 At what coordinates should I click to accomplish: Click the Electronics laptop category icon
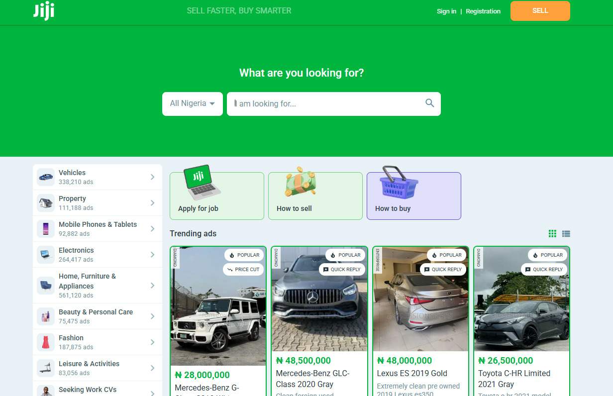coord(46,255)
